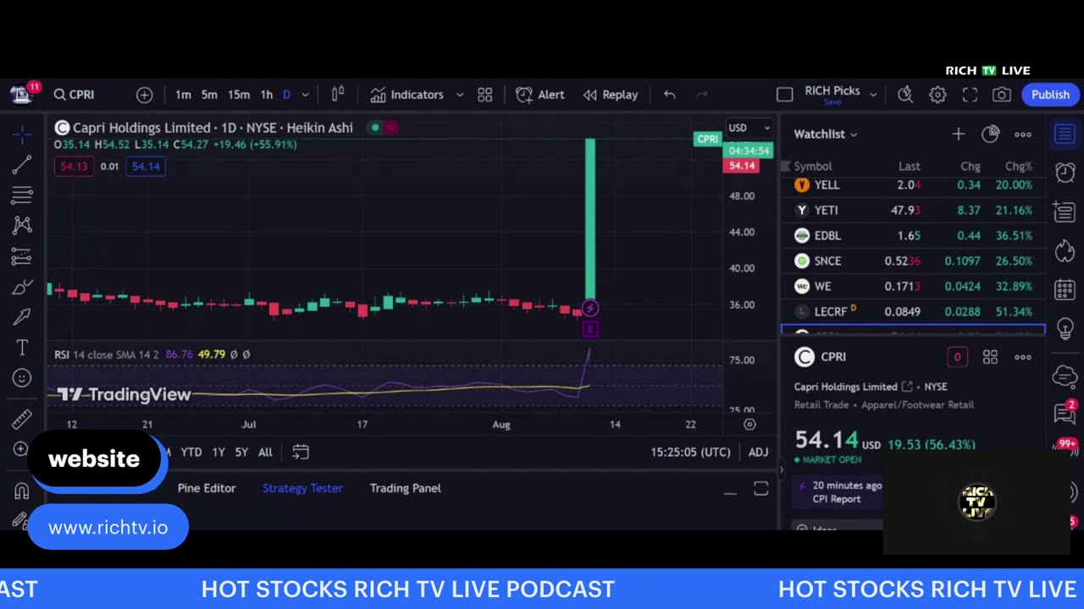
Task: Select the 1m timeframe
Action: [x=183, y=95]
